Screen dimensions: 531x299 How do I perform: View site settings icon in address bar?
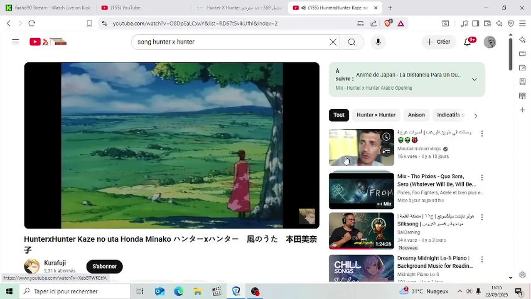pos(104,24)
